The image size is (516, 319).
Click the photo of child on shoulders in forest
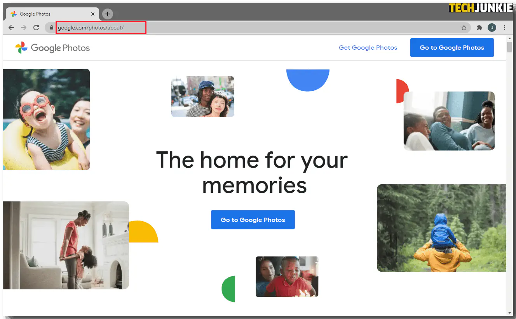coord(441,228)
